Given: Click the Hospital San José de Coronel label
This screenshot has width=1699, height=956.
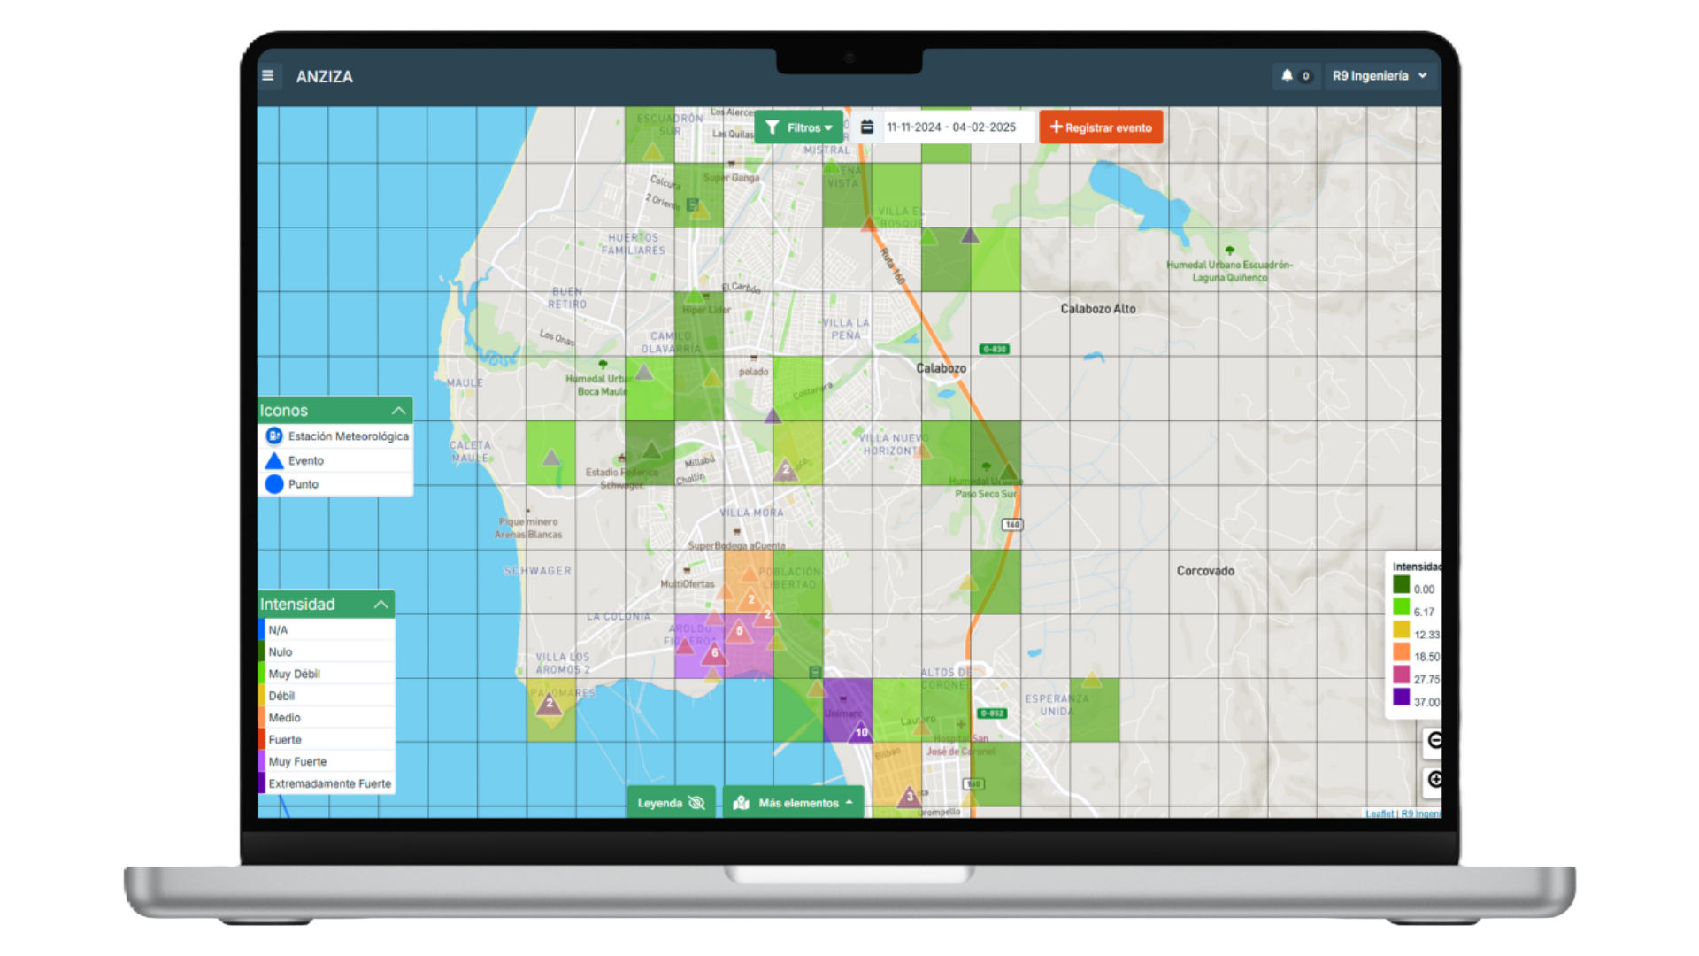Looking at the screenshot, I should [x=961, y=744].
